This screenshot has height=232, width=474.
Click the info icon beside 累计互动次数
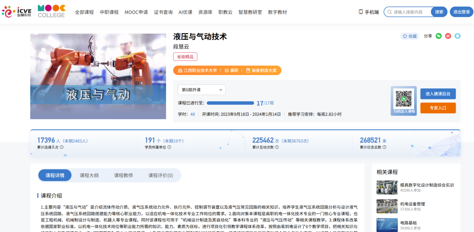pyautogui.click(x=276, y=147)
